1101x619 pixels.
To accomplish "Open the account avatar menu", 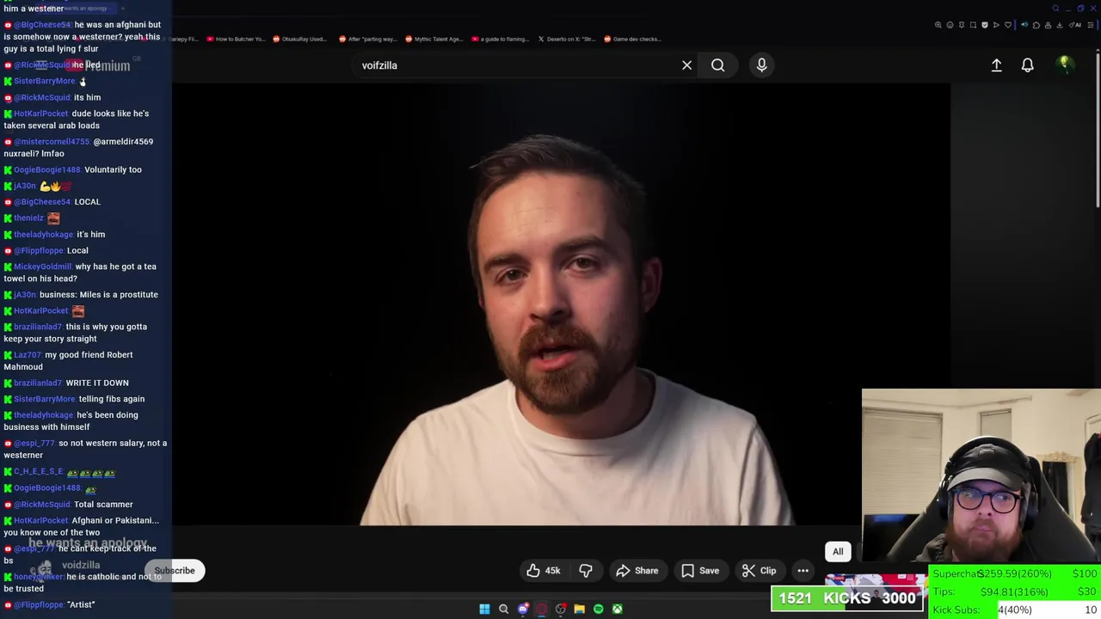I will (1064, 64).
